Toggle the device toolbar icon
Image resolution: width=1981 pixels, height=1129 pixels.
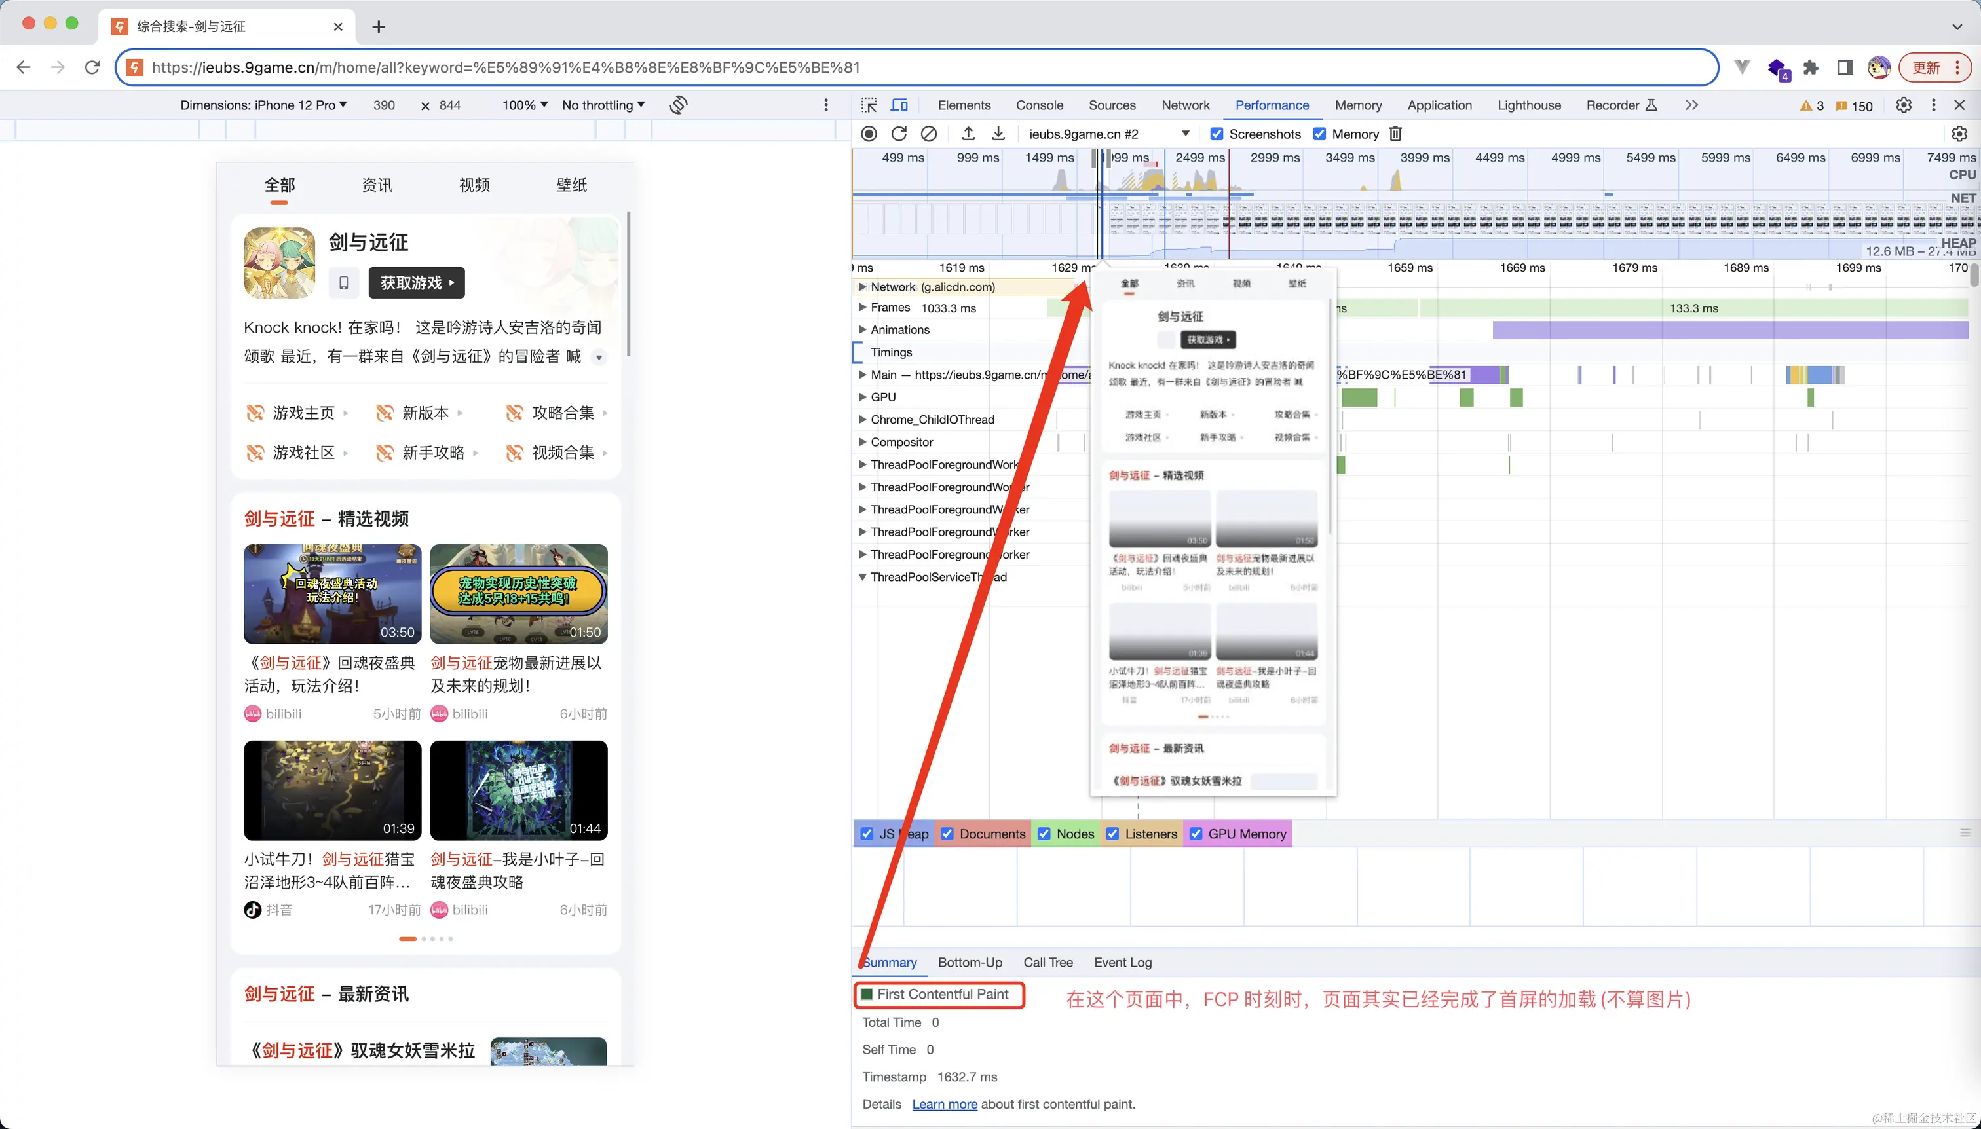[x=899, y=105]
